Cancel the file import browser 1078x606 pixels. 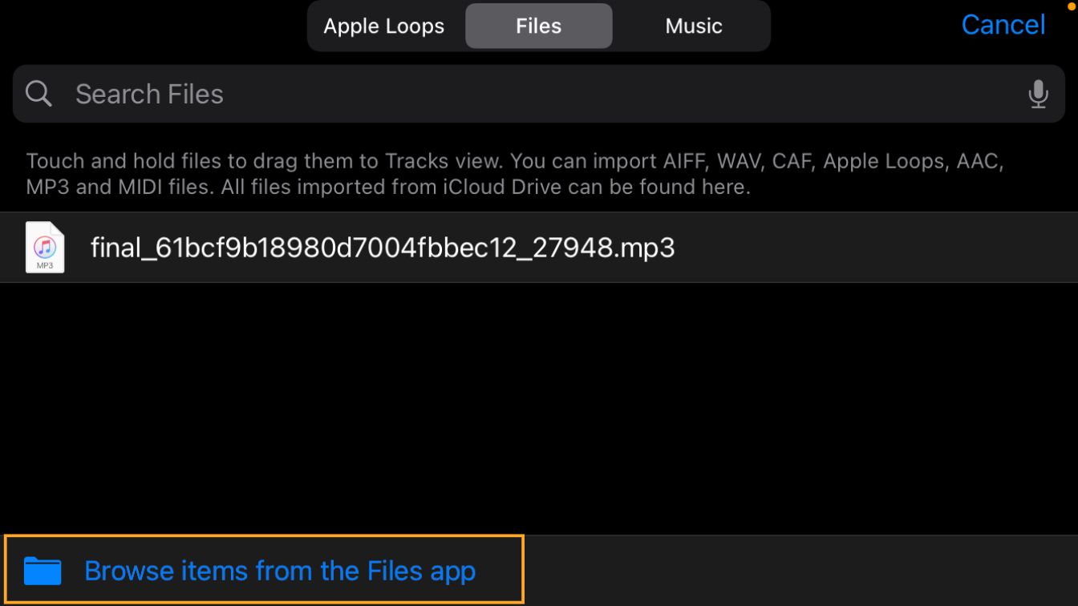pyautogui.click(x=1003, y=25)
